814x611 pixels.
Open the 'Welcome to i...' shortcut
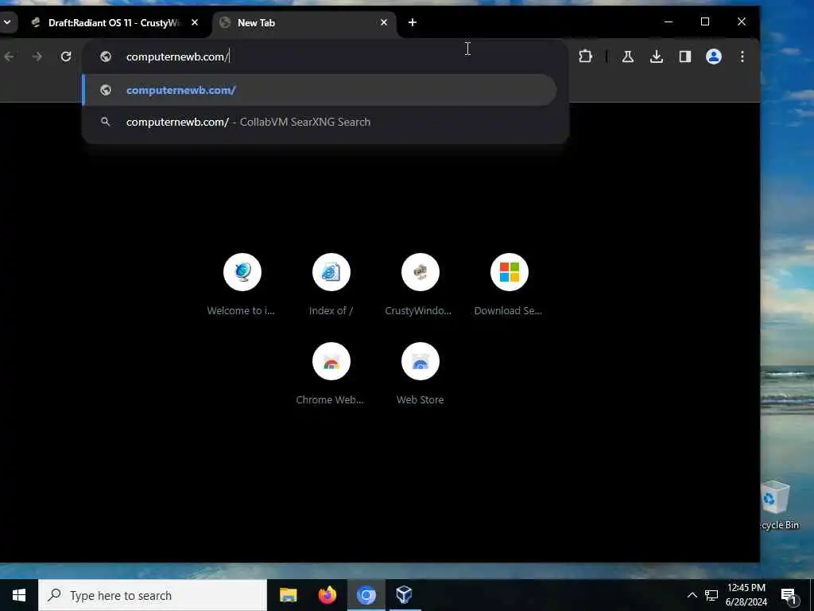click(x=242, y=284)
